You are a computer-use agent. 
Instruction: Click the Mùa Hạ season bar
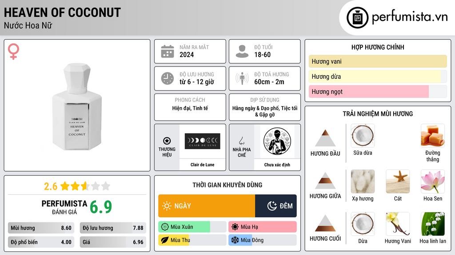[x=263, y=227]
